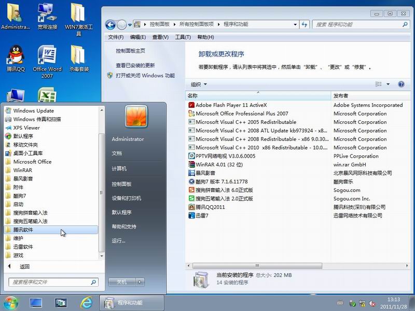Select Microsoft Office Professional Plus 2007 icon
This screenshot has width=415, height=311.
tap(191, 114)
